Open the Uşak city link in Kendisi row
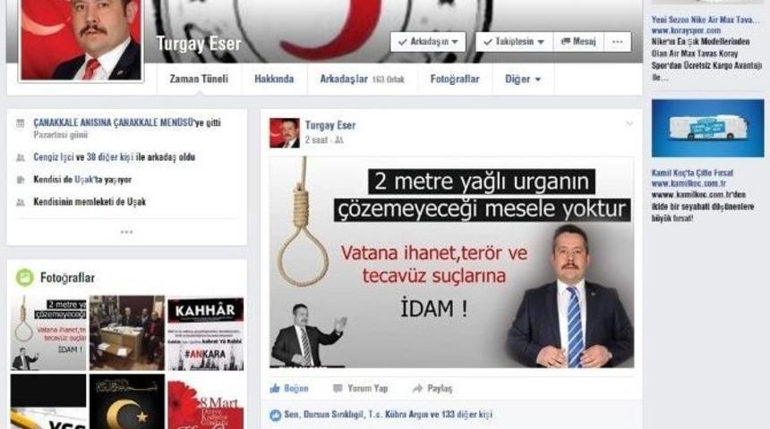Image resolution: width=770 pixels, height=429 pixels. point(83,180)
